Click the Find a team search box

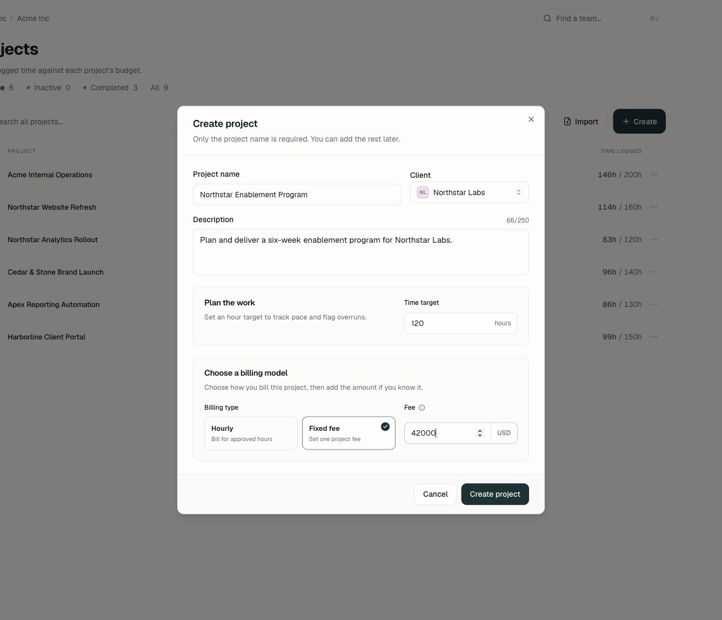click(x=601, y=18)
